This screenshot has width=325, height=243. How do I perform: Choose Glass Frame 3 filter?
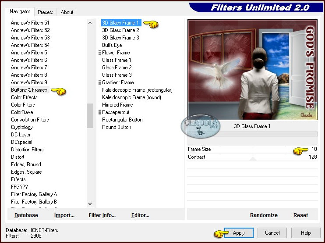(x=117, y=75)
